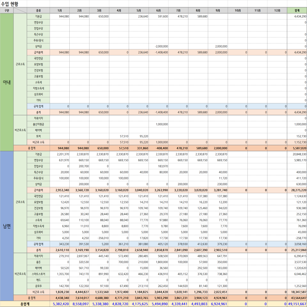This screenshot has width=307, height=307.
Task: Click the 3,044,420 non-labor June subtotal
Action: [158, 292]
